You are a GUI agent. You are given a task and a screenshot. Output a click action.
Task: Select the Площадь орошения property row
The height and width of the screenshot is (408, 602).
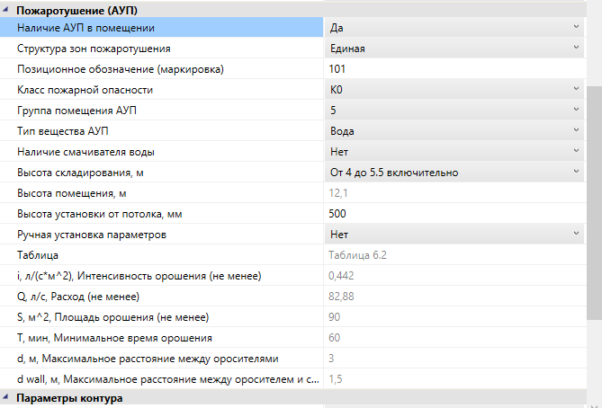coord(293,317)
